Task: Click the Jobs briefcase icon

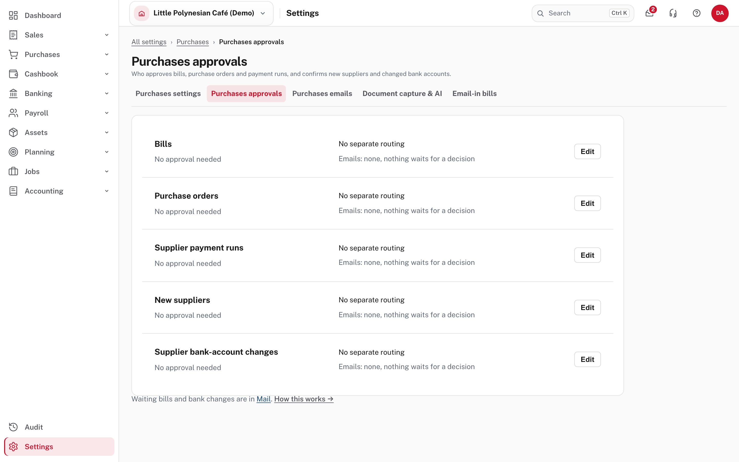Action: click(x=13, y=171)
